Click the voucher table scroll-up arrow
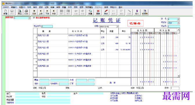 coord(178,29)
